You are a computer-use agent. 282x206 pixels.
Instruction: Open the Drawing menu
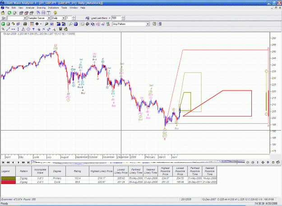(x=41, y=8)
